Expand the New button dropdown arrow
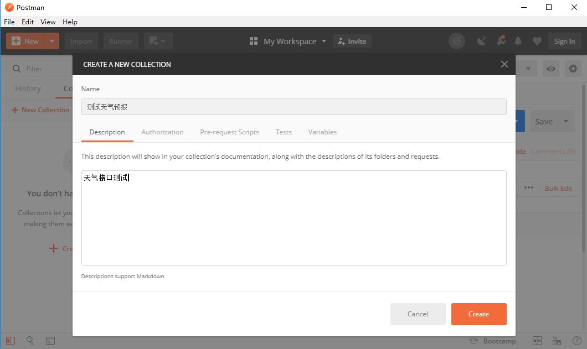The height and width of the screenshot is (349, 587). pyautogui.click(x=52, y=41)
